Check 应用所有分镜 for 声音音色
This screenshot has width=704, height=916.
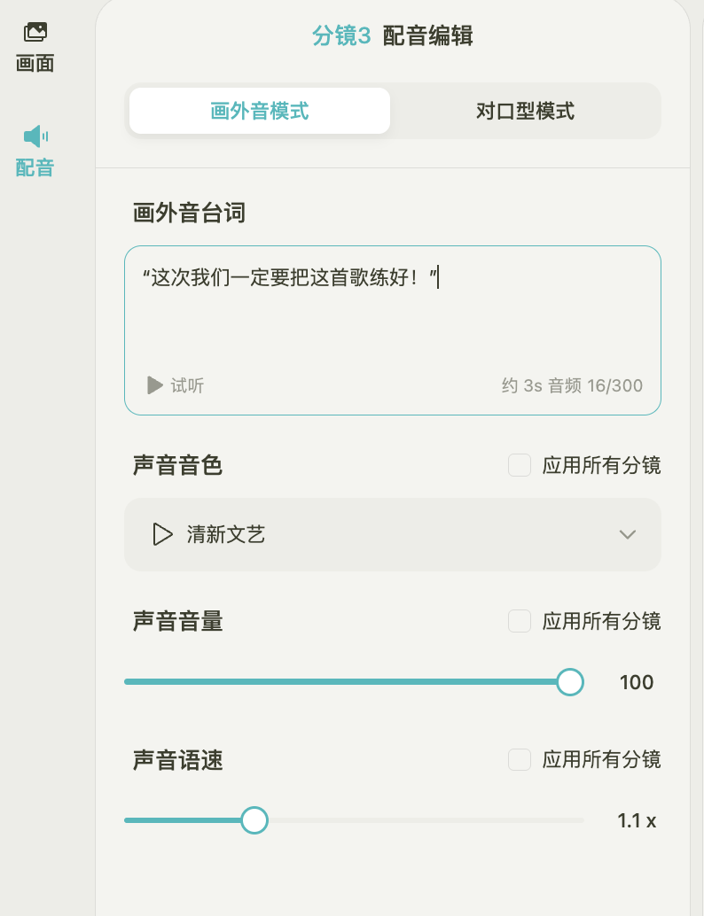[520, 465]
